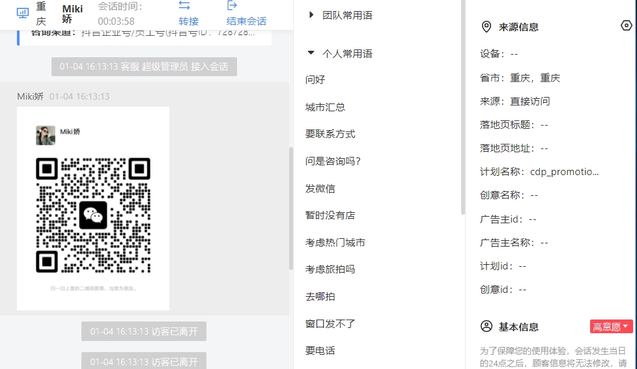Click the 会话时间 00:03:58 timer
Viewport: 637px width, 369px height.
click(x=120, y=14)
